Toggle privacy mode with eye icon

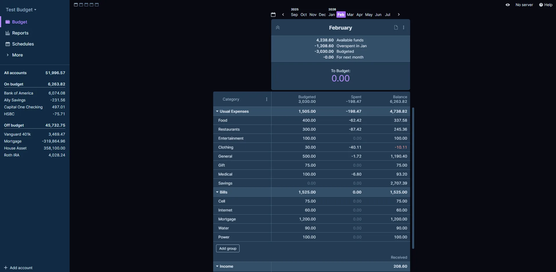508,5
